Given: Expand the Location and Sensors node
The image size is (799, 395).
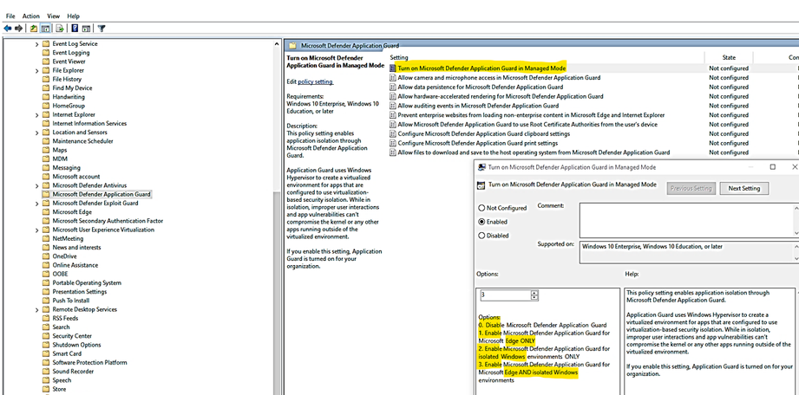Looking at the screenshot, I should tap(36, 133).
